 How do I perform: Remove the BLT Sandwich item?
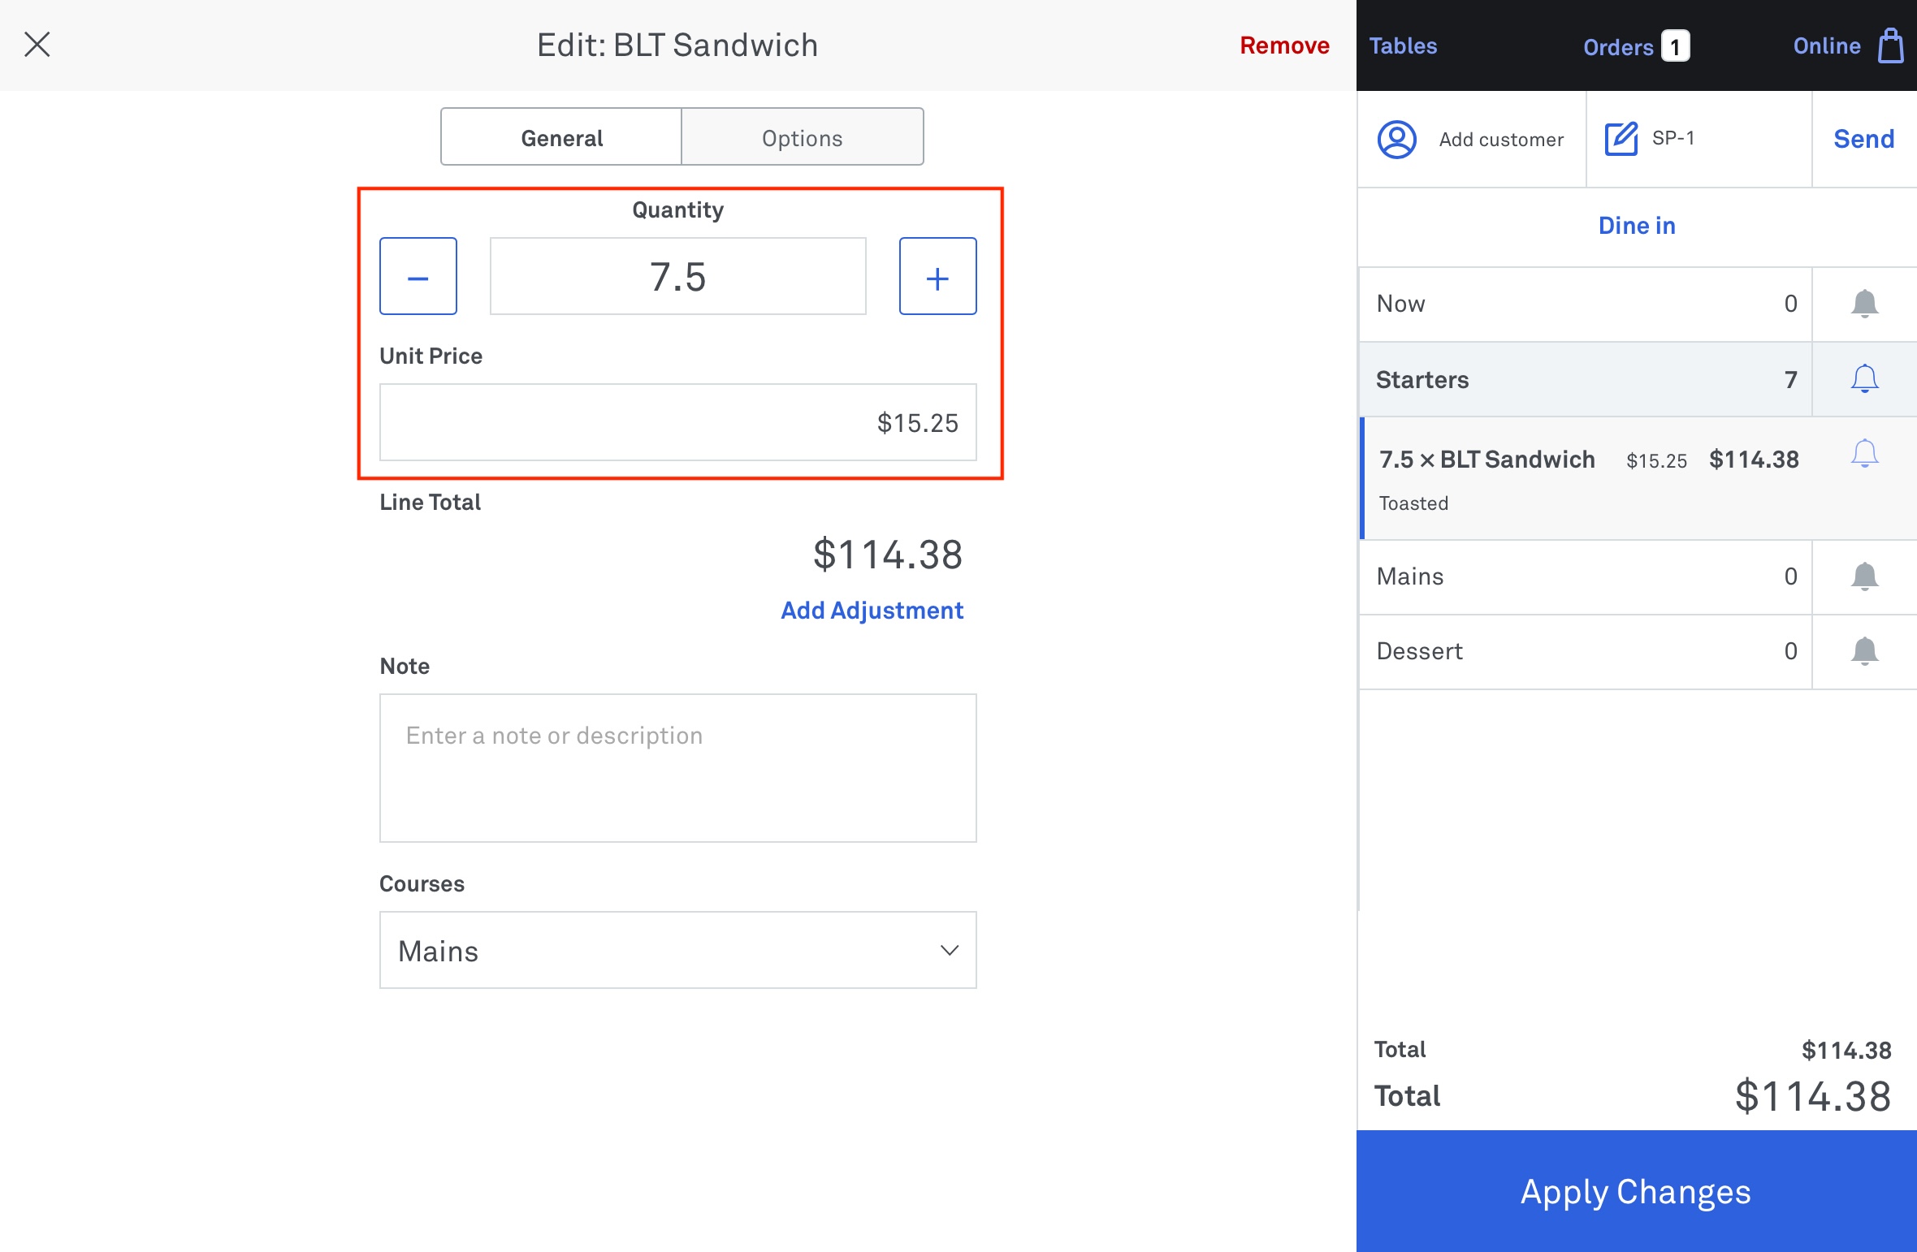coord(1284,45)
